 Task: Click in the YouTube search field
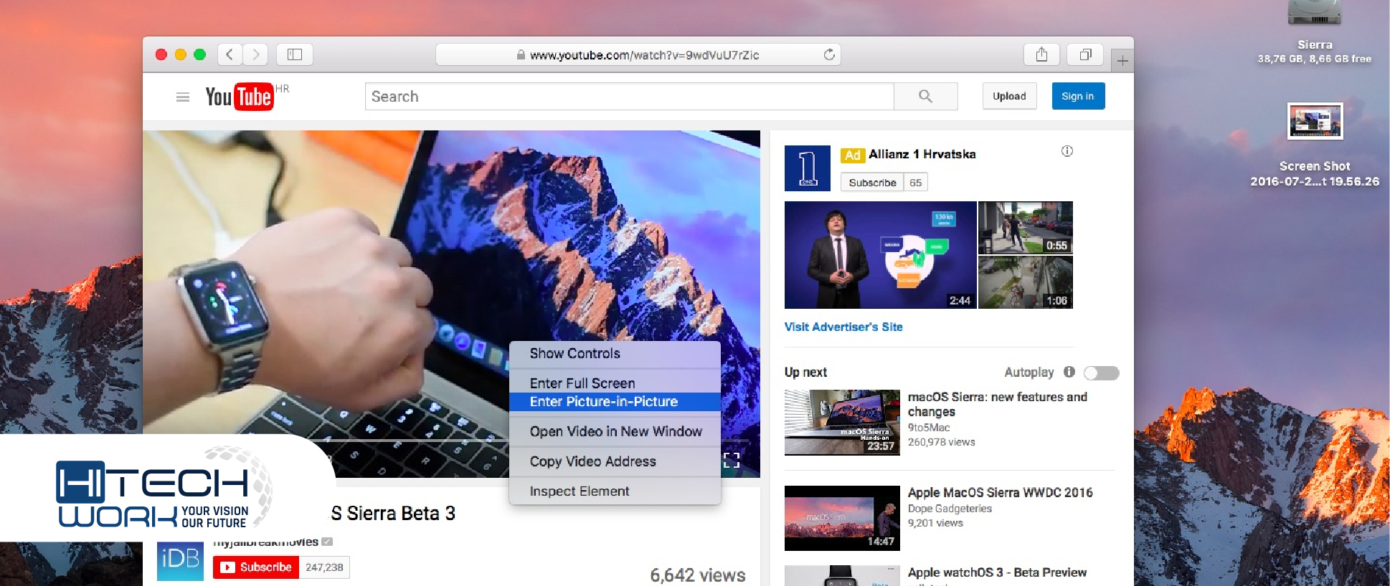(x=629, y=96)
